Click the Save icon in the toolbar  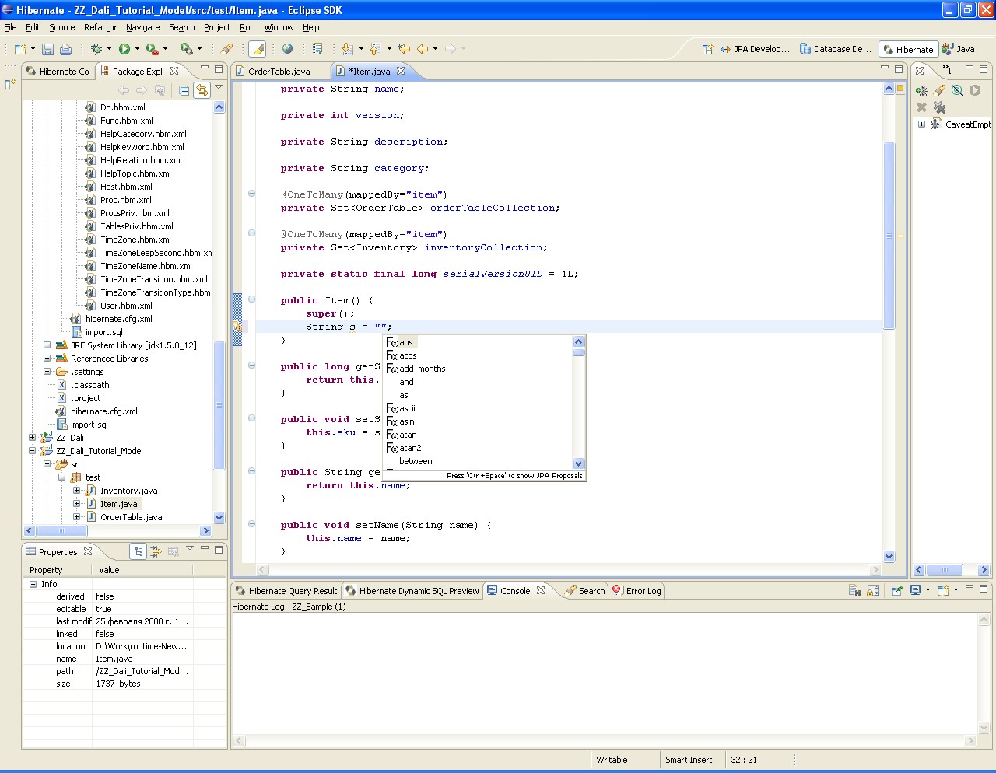click(47, 49)
